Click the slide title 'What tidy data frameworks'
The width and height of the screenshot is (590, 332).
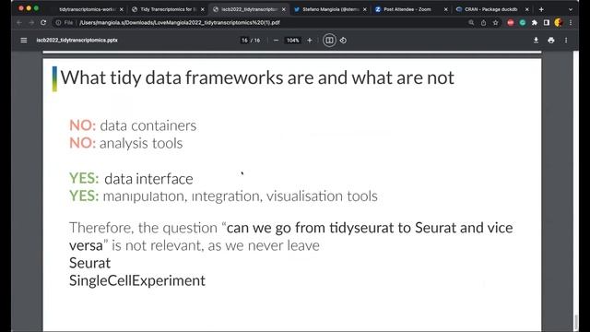click(x=257, y=77)
